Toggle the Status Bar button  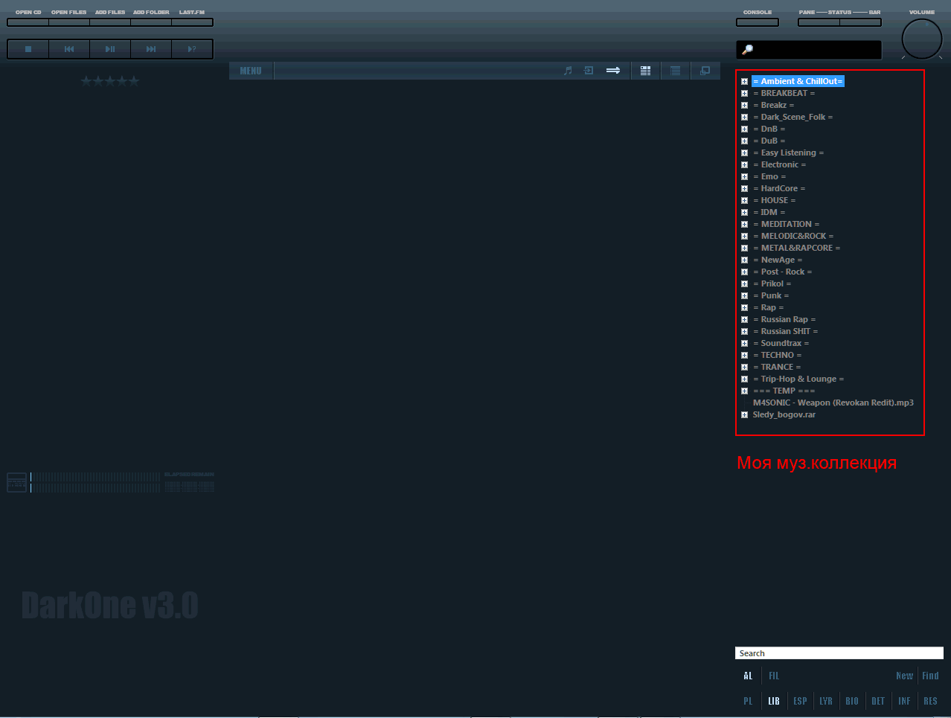860,22
